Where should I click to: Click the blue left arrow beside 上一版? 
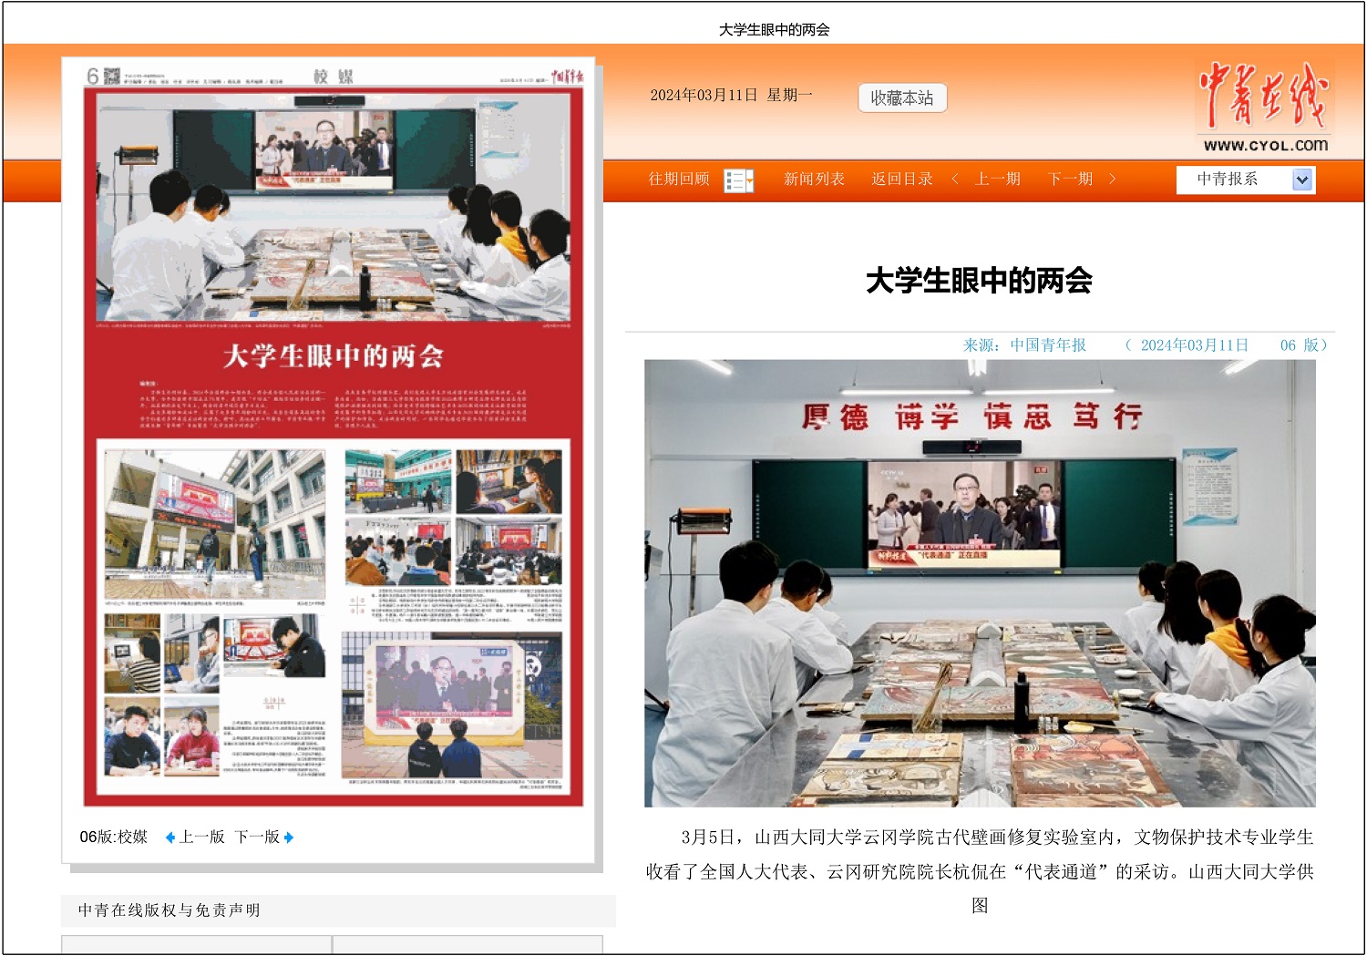tap(170, 838)
